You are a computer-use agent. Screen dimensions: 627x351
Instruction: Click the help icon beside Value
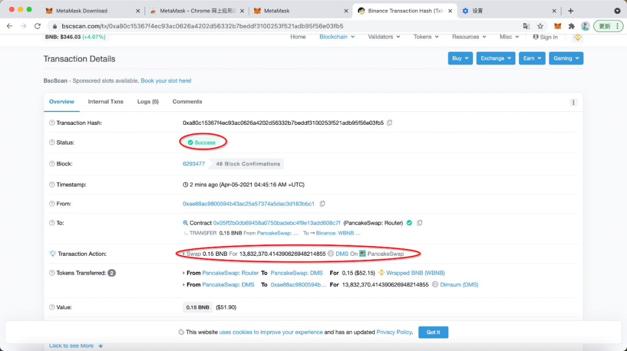pyautogui.click(x=52, y=307)
